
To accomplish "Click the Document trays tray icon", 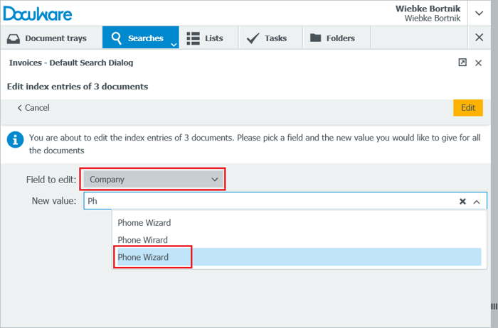I will pyautogui.click(x=14, y=38).
